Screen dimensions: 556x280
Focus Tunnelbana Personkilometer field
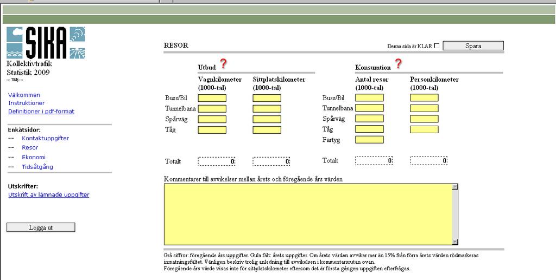pos(425,108)
